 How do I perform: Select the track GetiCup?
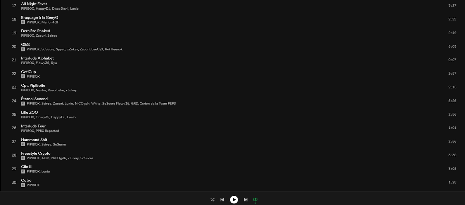coord(28,72)
